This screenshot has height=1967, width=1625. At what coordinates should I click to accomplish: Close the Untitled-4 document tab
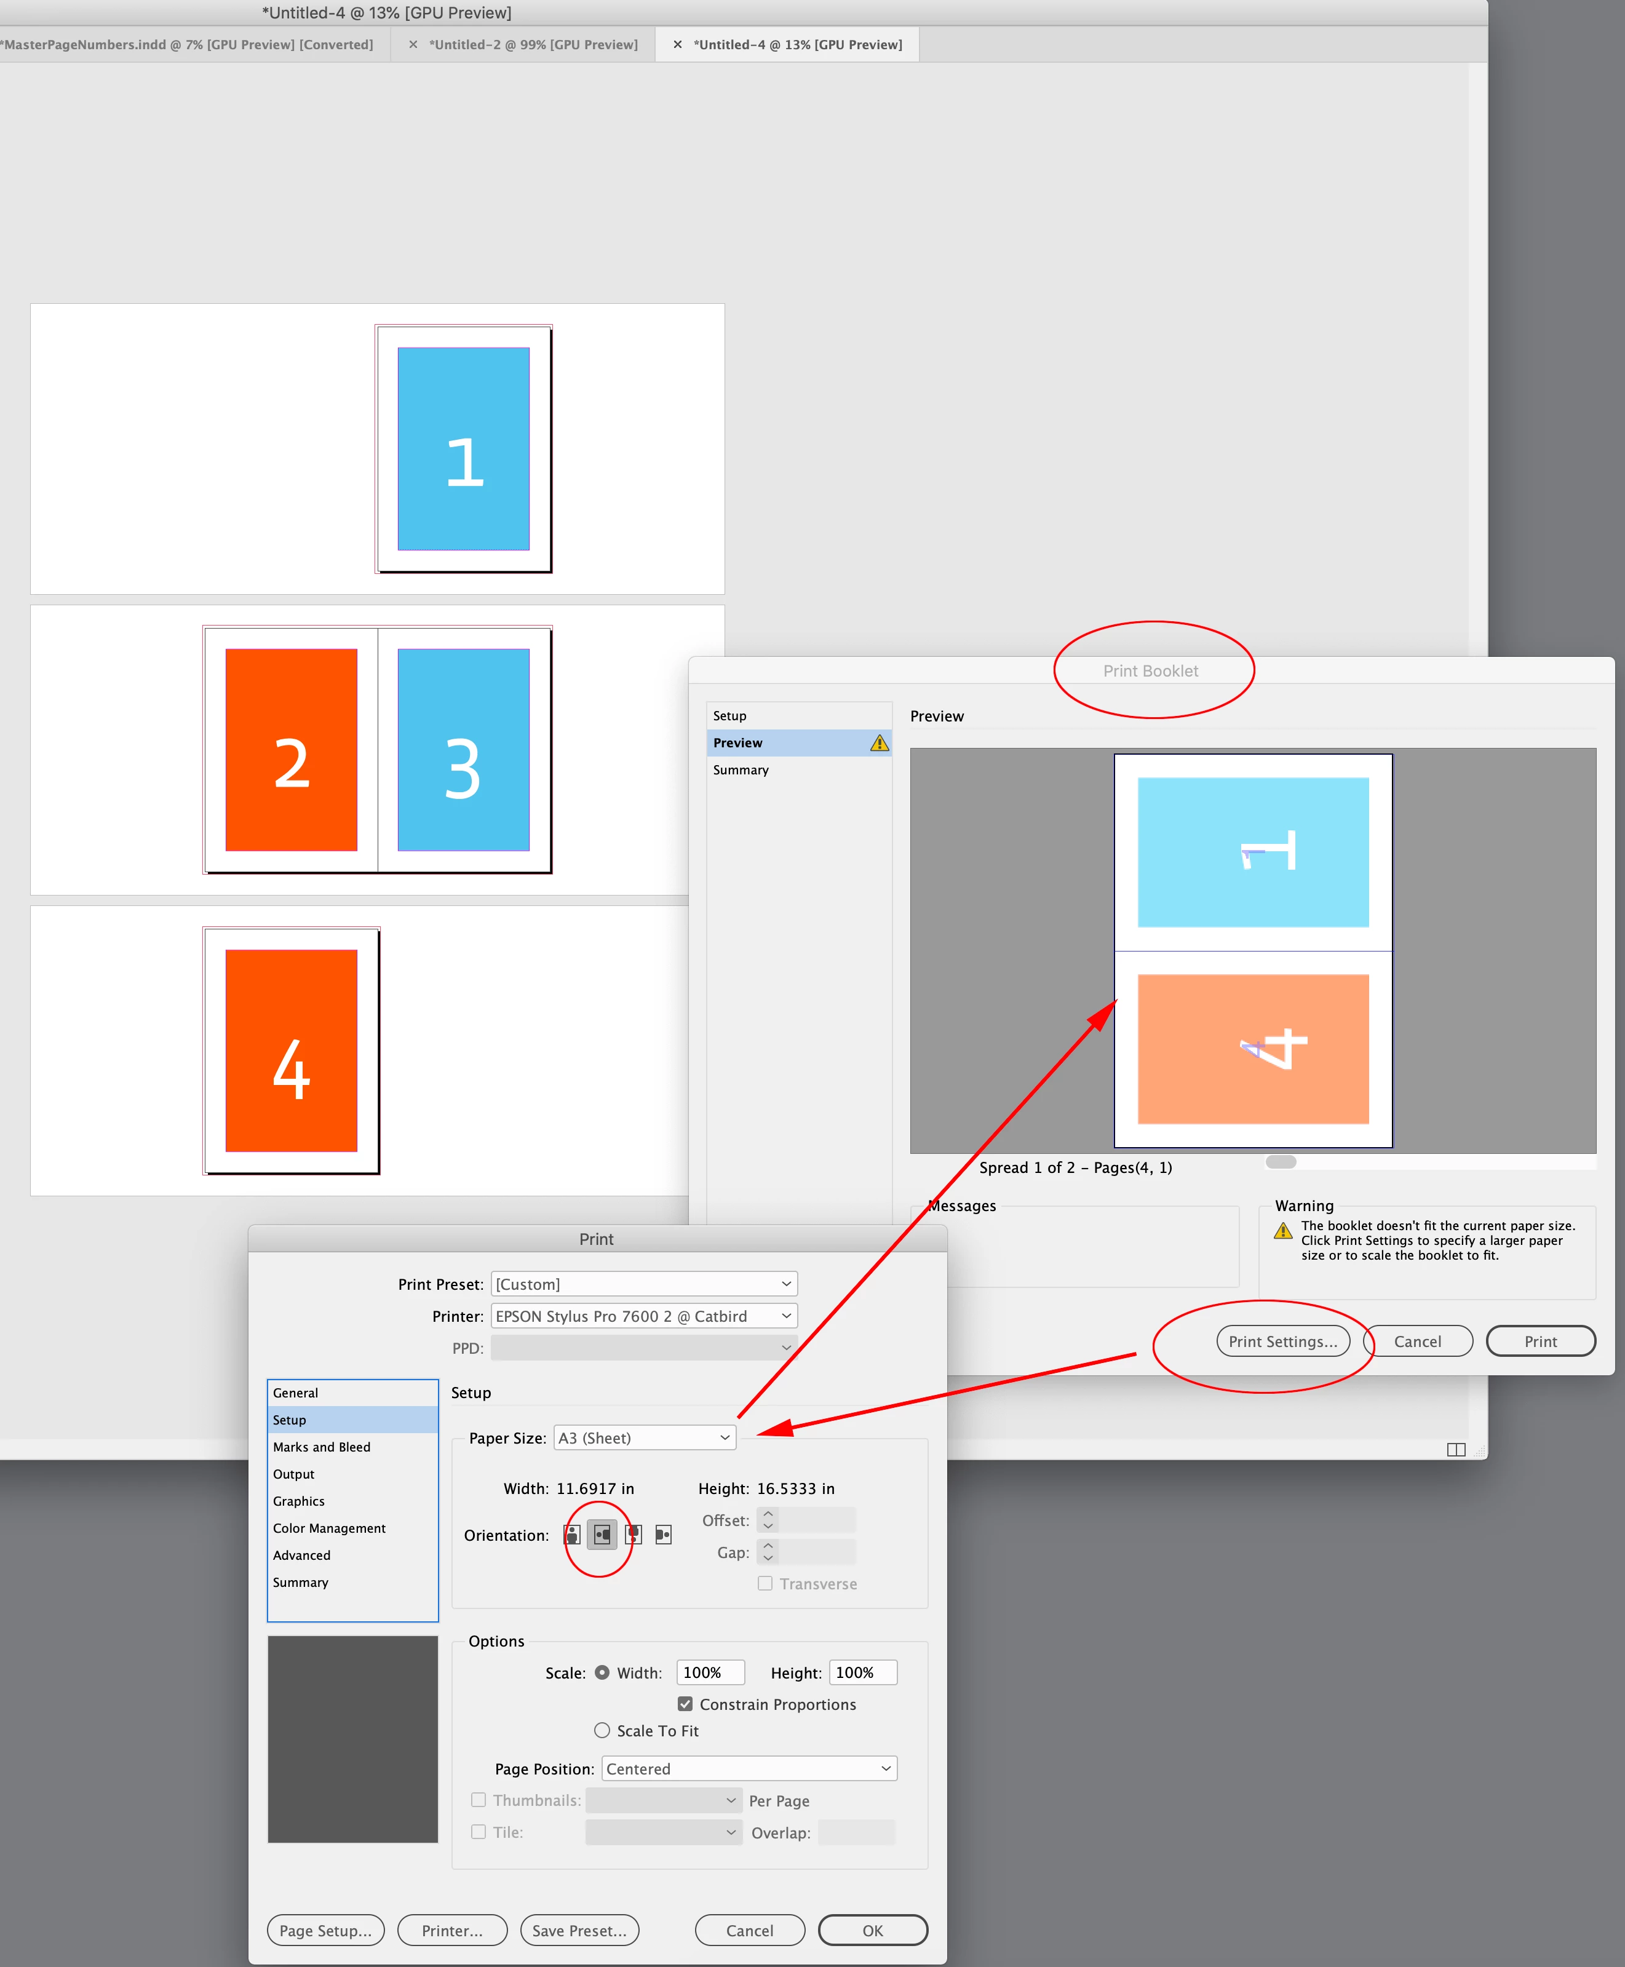(678, 44)
